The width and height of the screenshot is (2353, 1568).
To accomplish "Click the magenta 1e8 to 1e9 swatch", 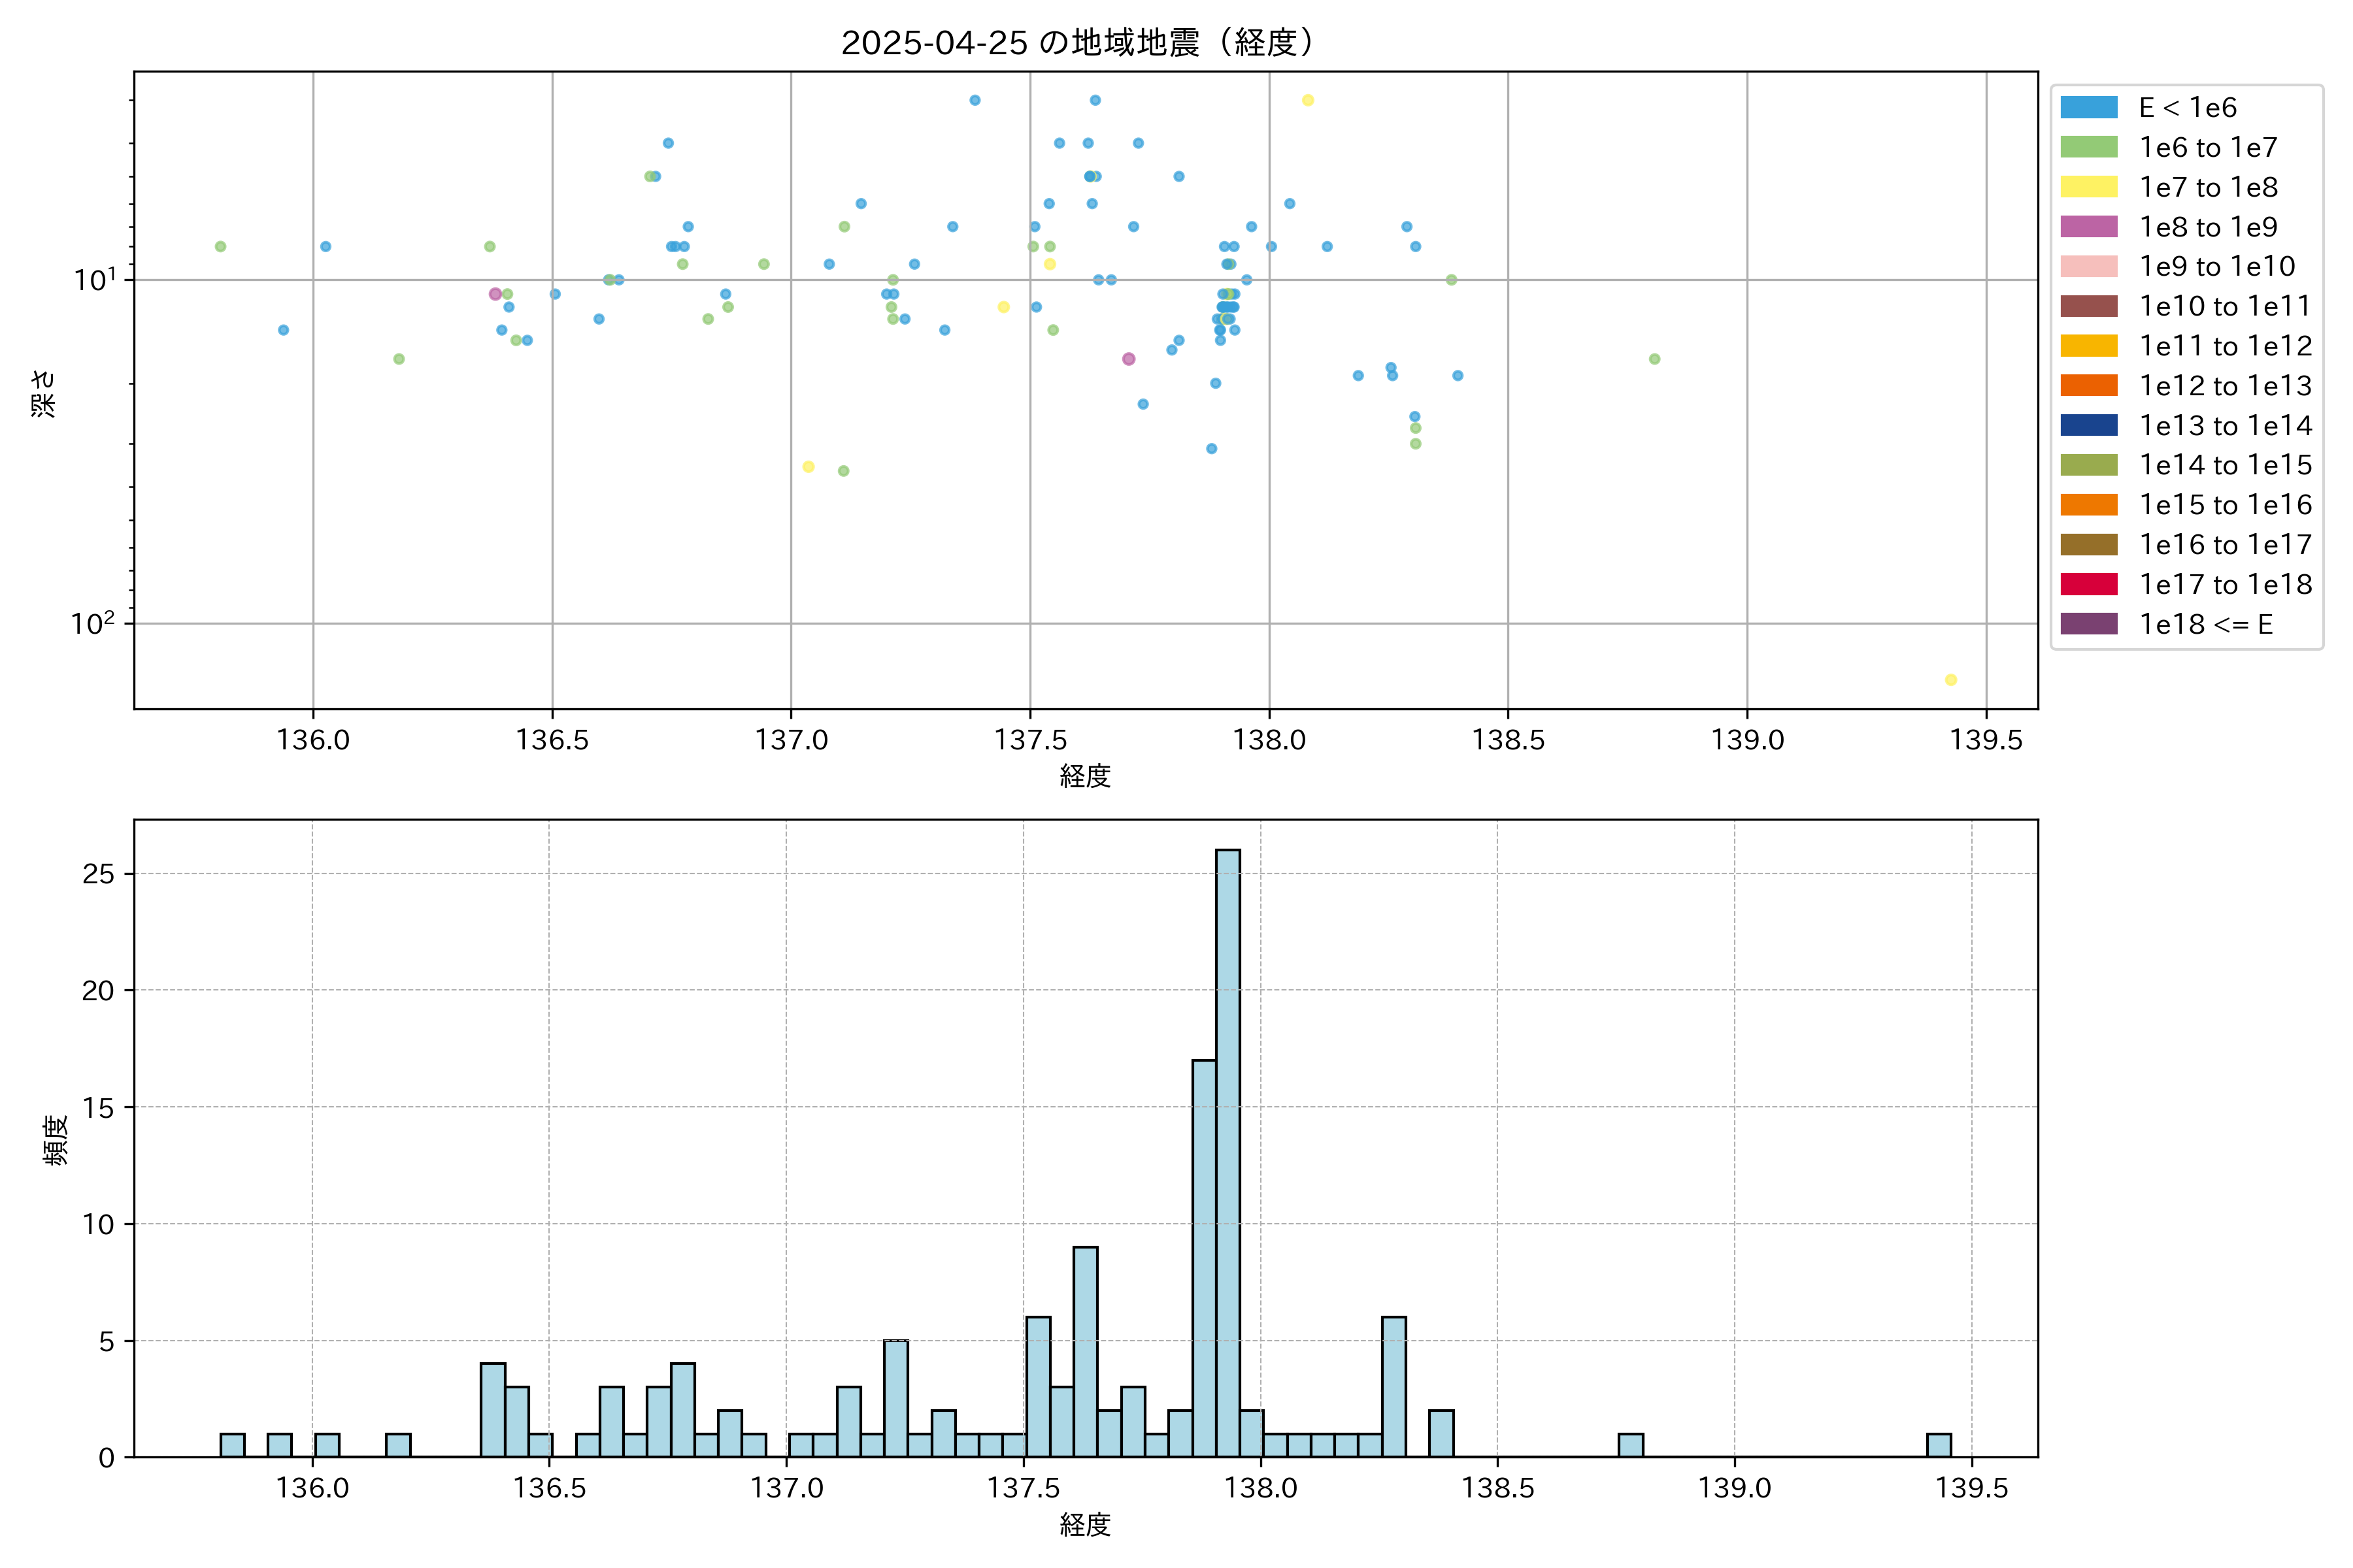I will click(2088, 227).
